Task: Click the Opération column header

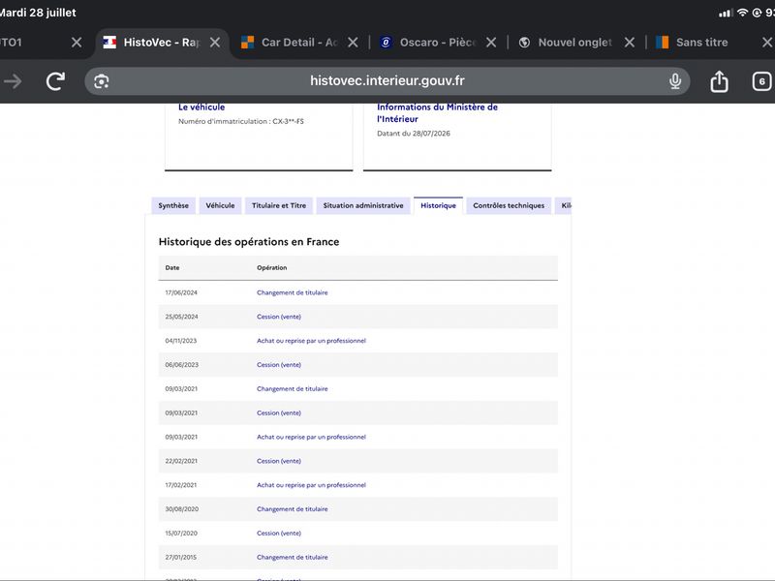Action: tap(272, 268)
